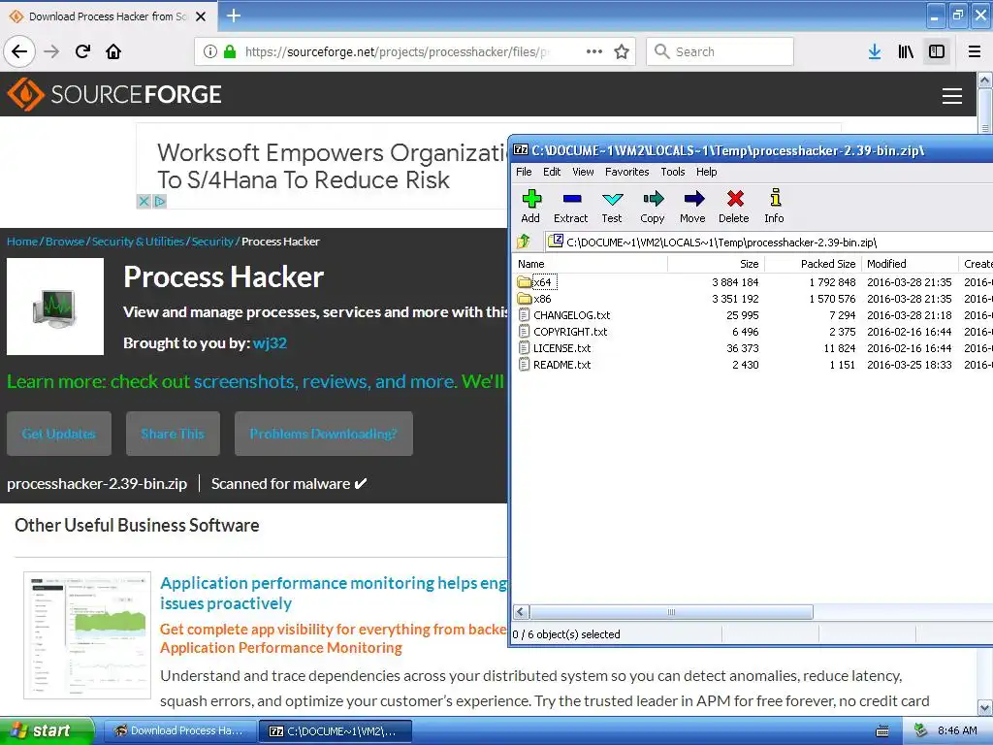The width and height of the screenshot is (993, 745).
Task: Close the ad with the X icon
Action: 144,202
